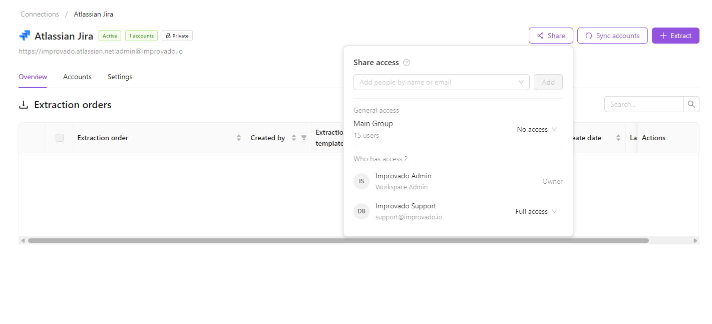Click the Sync accounts button
Screen dimensions: 712x324
612,36
